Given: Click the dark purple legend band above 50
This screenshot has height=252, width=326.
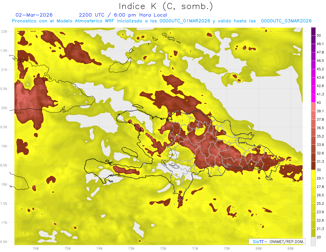Looking at the screenshot, I should pos(313,31).
